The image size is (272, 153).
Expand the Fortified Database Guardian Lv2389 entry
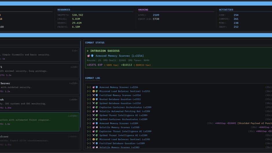(89, 143)
